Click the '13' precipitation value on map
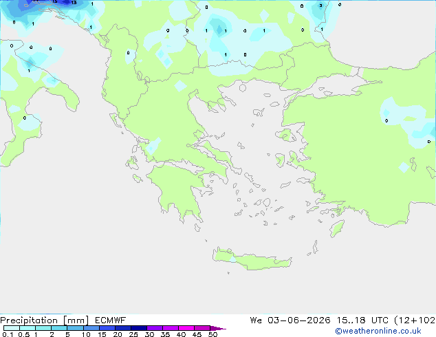Image resolution: width=436 pixels, height=337 pixels. (x=74, y=3)
